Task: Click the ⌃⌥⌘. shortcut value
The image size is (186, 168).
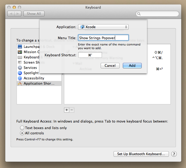Action: tap(157, 58)
